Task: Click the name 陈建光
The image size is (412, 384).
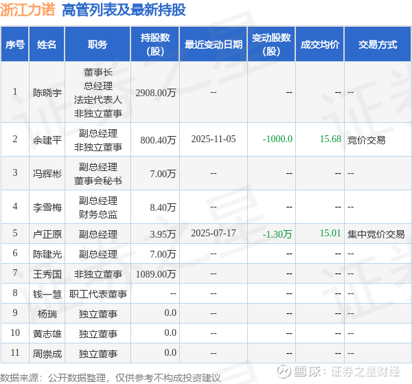Action: 47,254
